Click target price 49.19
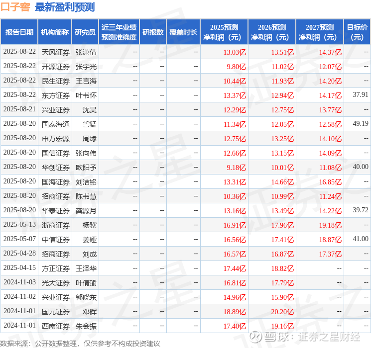Screen dimensions: 371x348 tap(361, 124)
